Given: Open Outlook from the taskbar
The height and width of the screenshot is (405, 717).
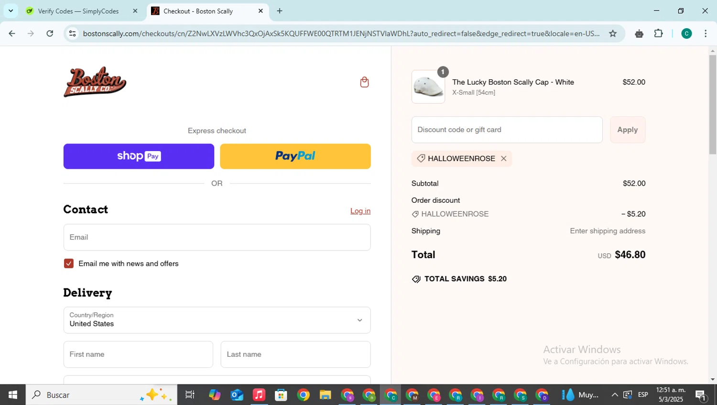Looking at the screenshot, I should point(237,395).
